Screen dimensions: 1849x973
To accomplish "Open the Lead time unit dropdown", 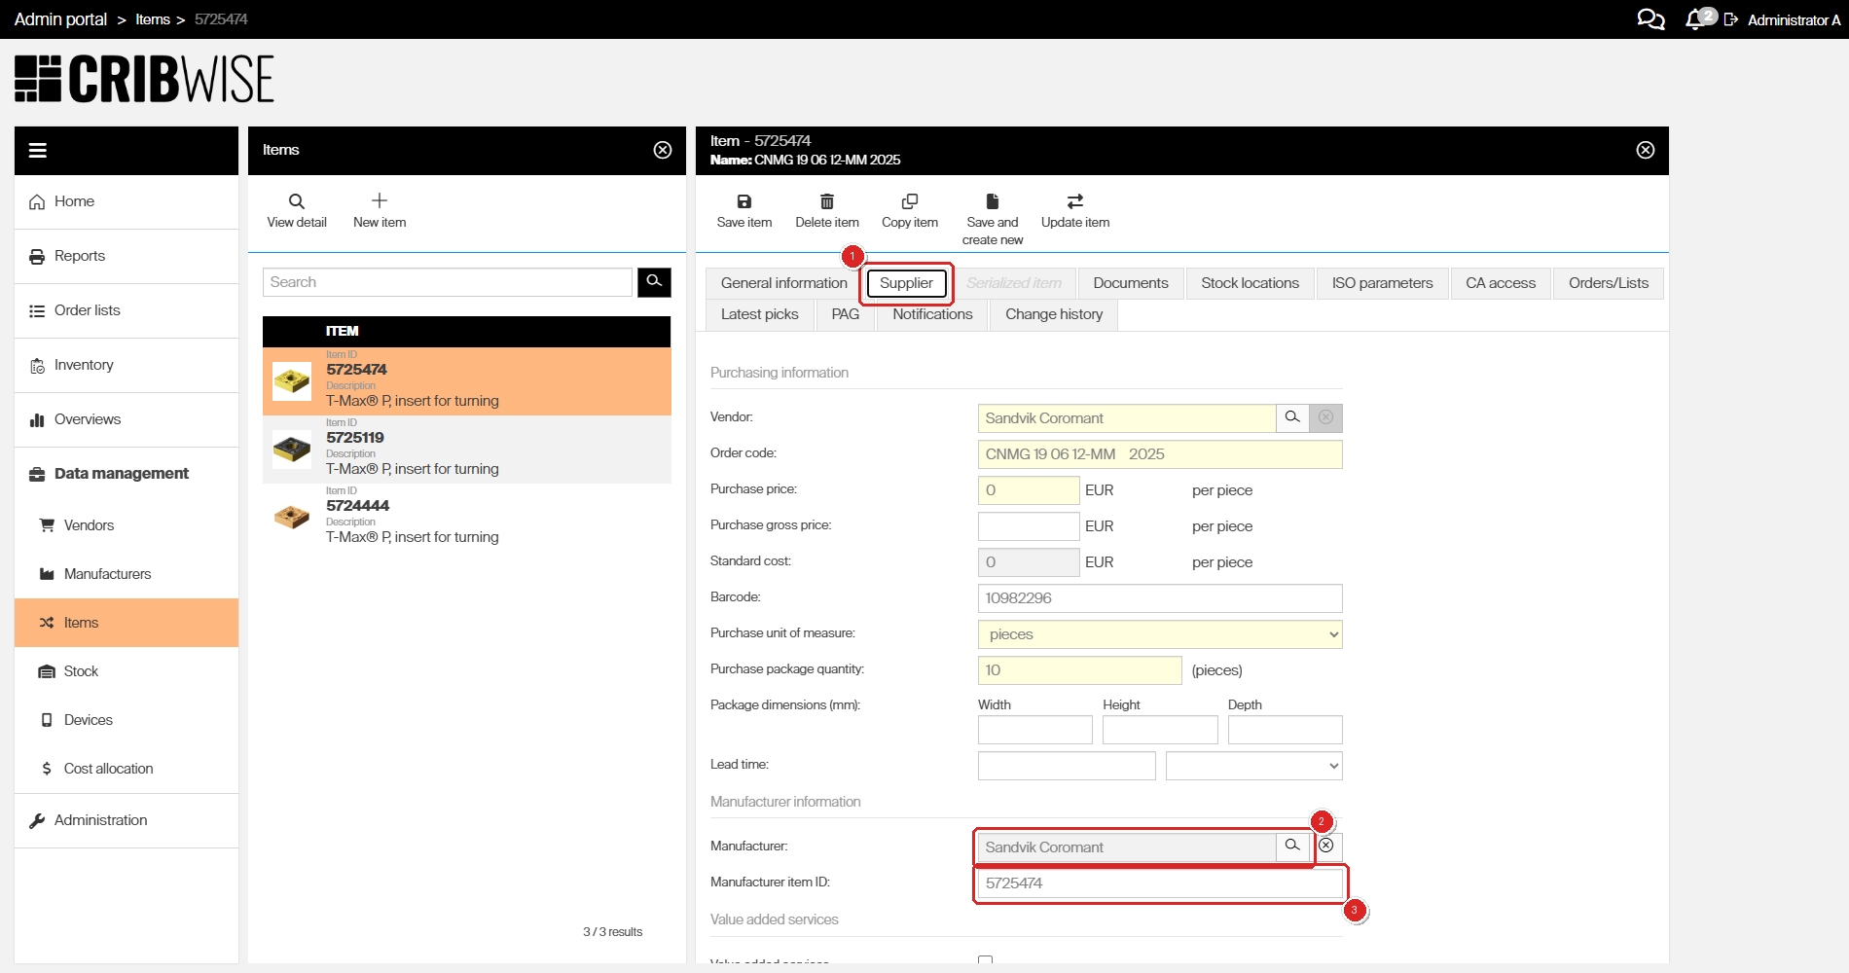I will click(1254, 766).
